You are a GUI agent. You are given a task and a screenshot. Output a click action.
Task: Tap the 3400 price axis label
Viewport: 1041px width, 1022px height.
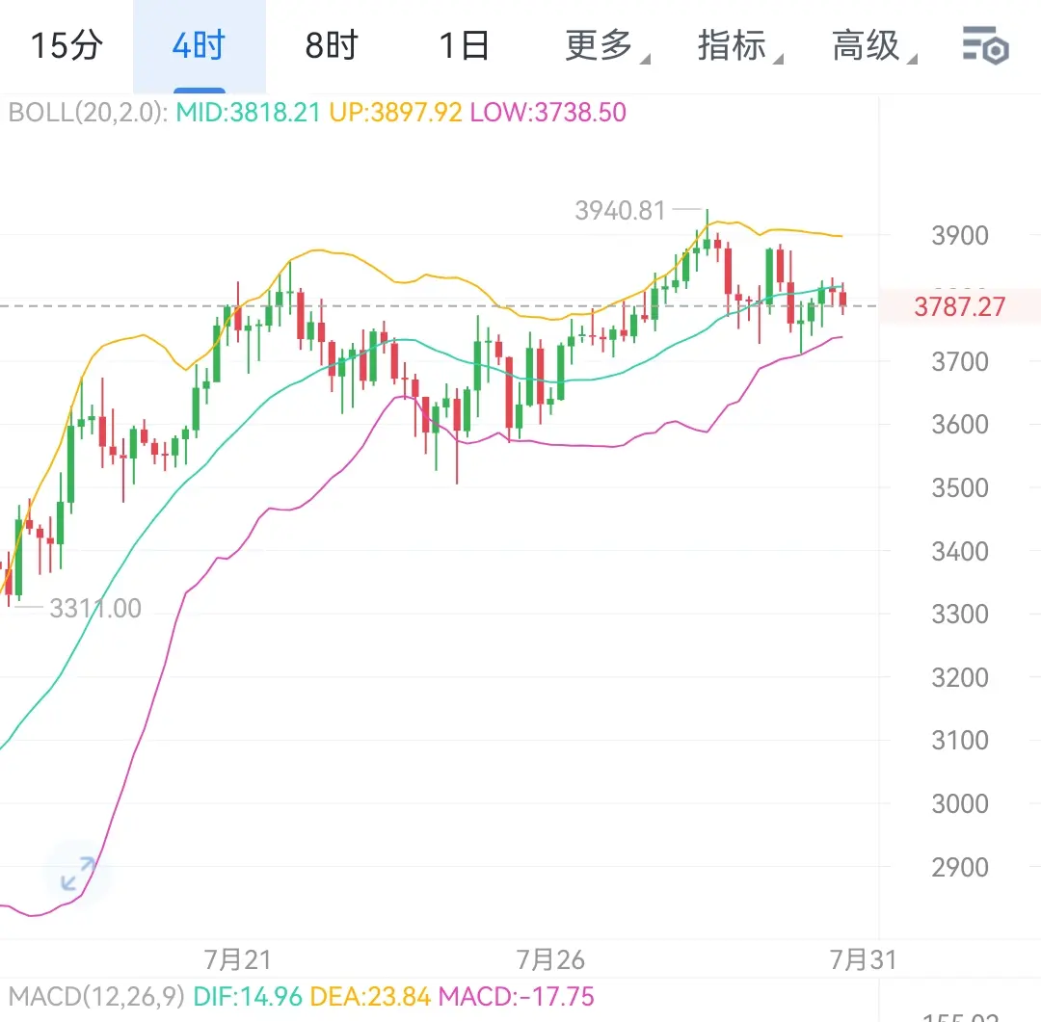click(x=960, y=551)
